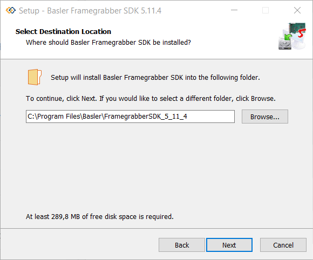This screenshot has width=313, height=260.
Task: Close the Setup dialog window
Action: 297,10
